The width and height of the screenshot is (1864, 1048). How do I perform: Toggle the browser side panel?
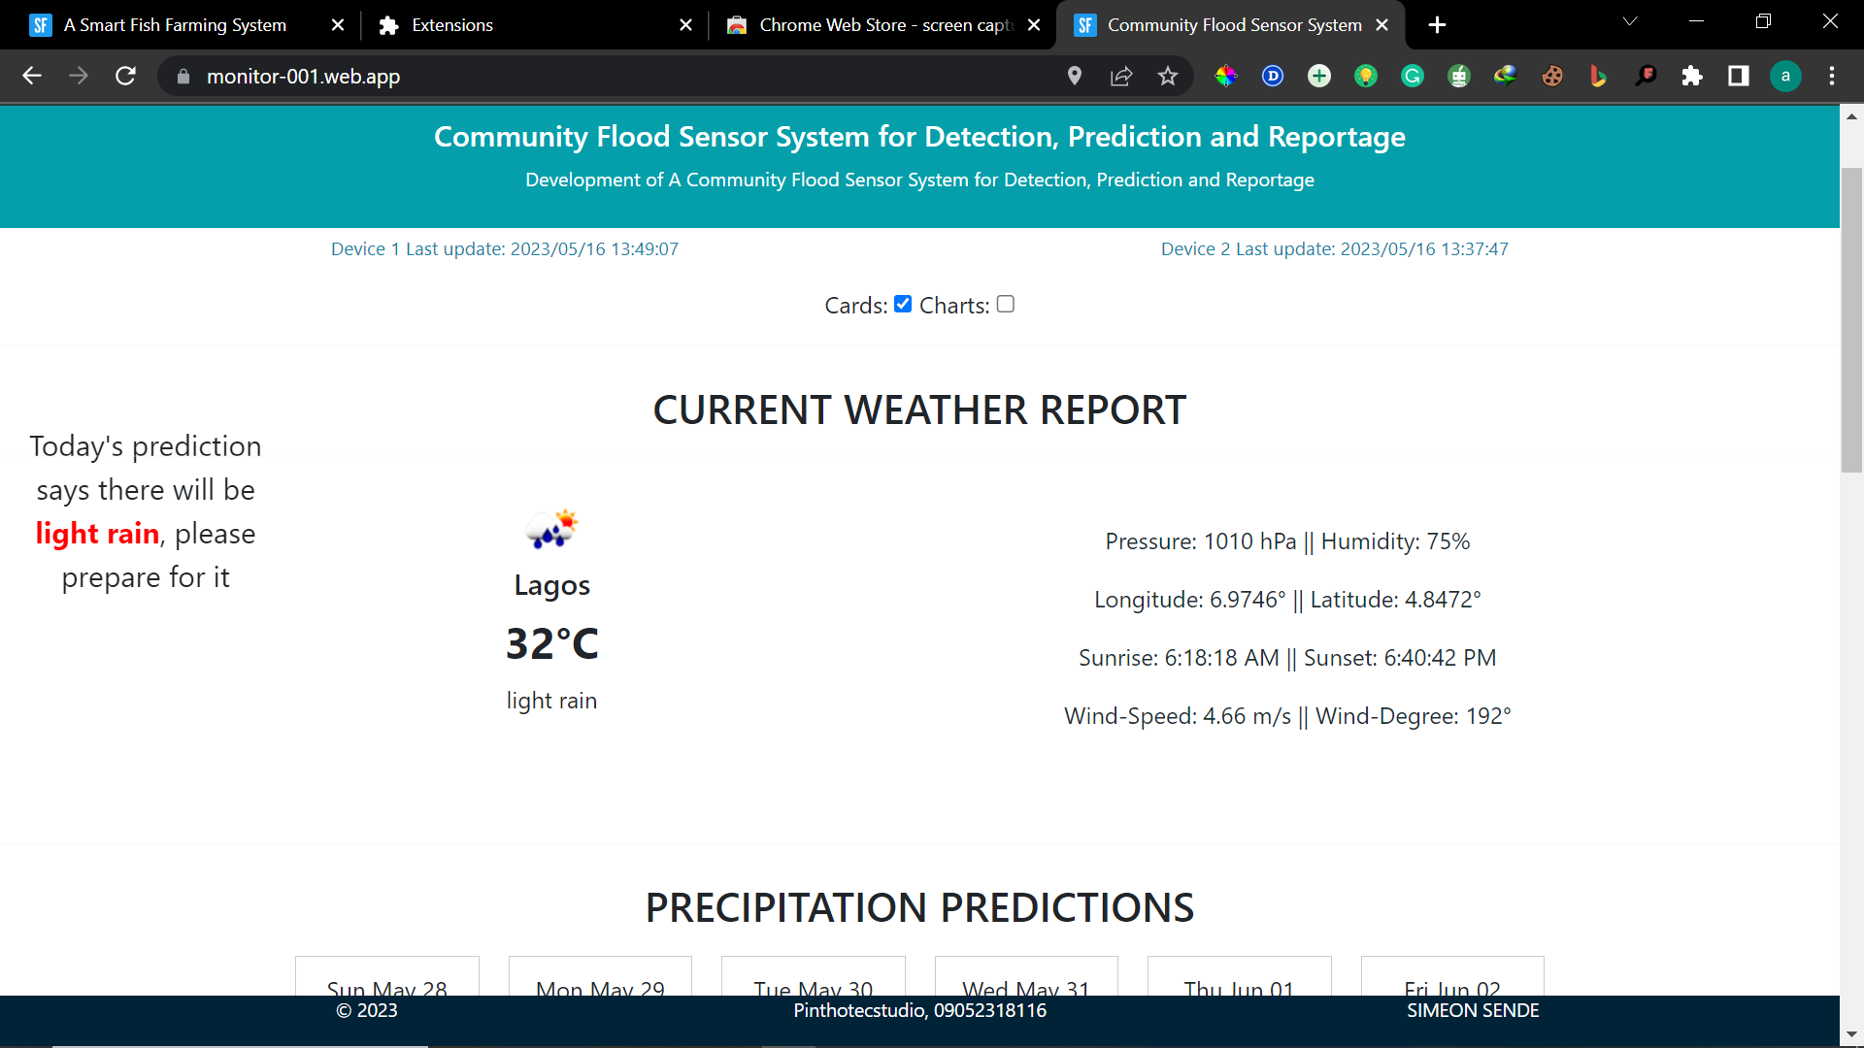[1739, 76]
